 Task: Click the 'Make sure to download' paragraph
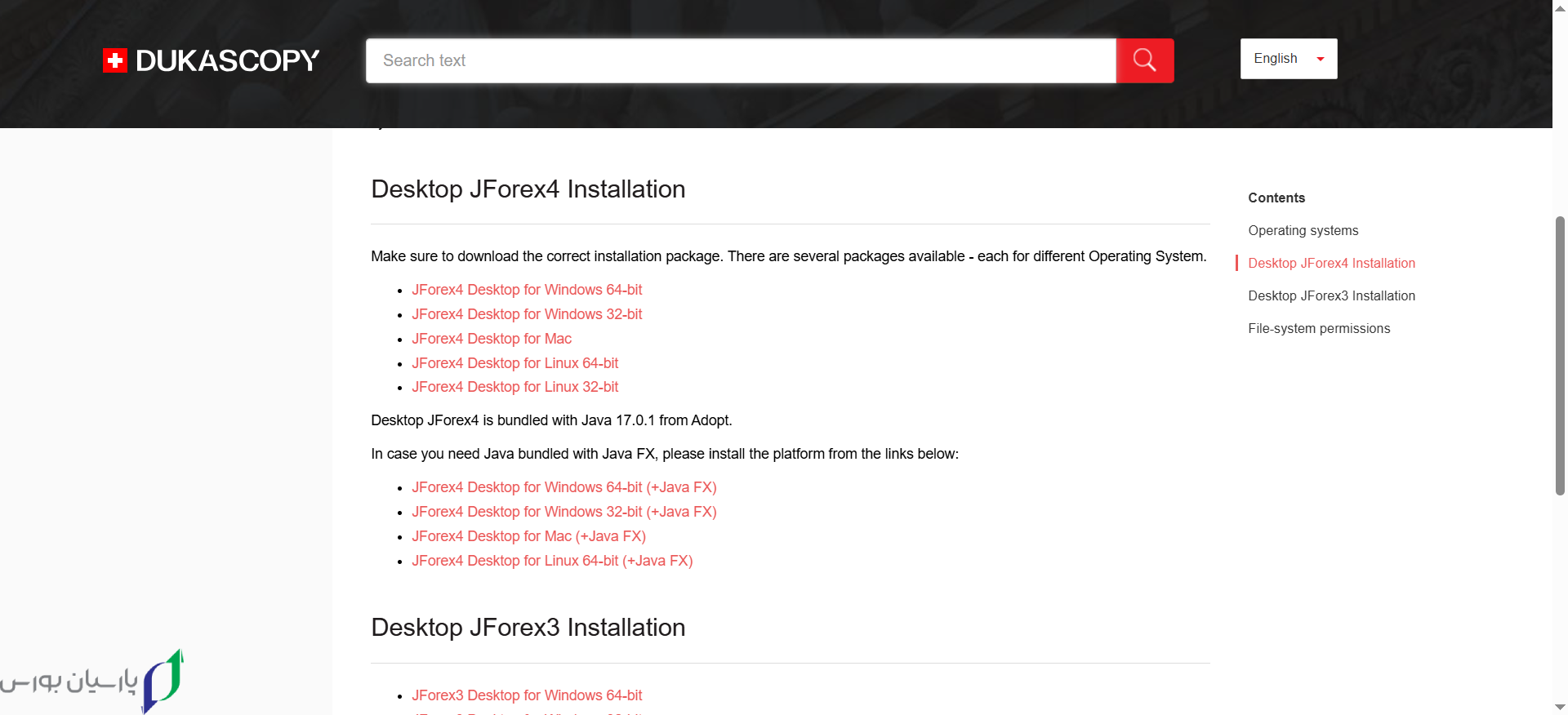(x=789, y=256)
